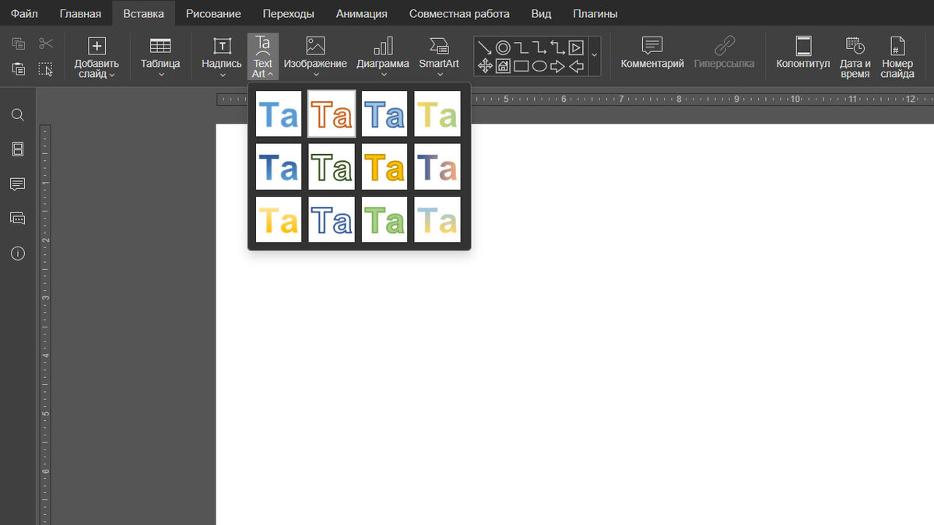Select the left block arrow shape
The height and width of the screenshot is (525, 934).
[576, 66]
